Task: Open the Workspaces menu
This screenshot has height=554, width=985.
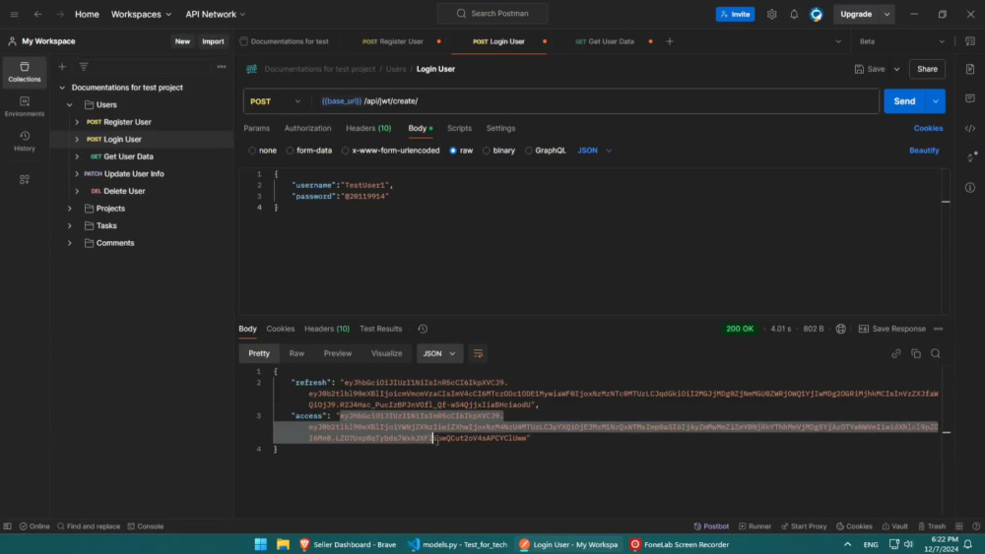Action: tap(141, 14)
